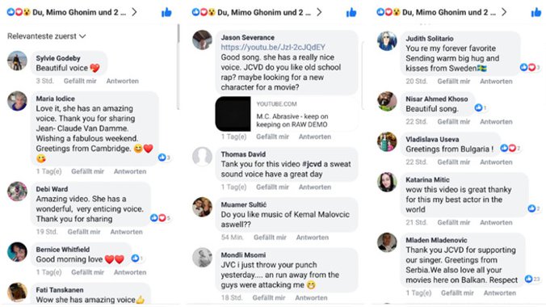Click Sylvie Godeby's profile picture
This screenshot has height=307, width=546.
17,61
